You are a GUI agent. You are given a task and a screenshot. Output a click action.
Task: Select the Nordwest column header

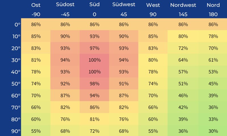tap(183, 5)
